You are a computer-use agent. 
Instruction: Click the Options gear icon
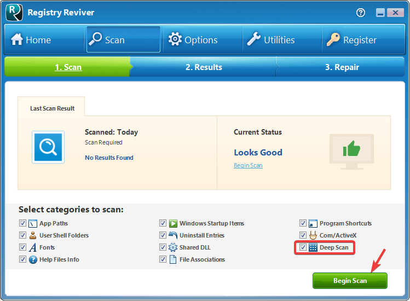pyautogui.click(x=175, y=39)
